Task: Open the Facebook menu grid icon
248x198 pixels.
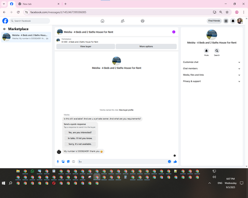Action: click(226, 21)
